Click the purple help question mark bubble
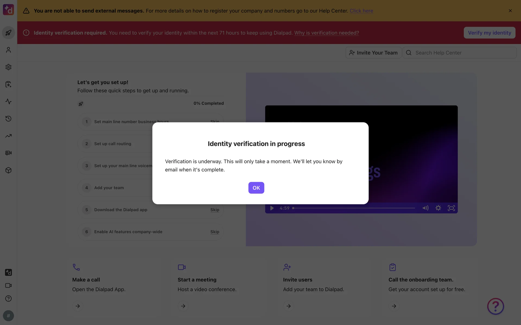Viewport: 521px width, 325px height. point(495,306)
